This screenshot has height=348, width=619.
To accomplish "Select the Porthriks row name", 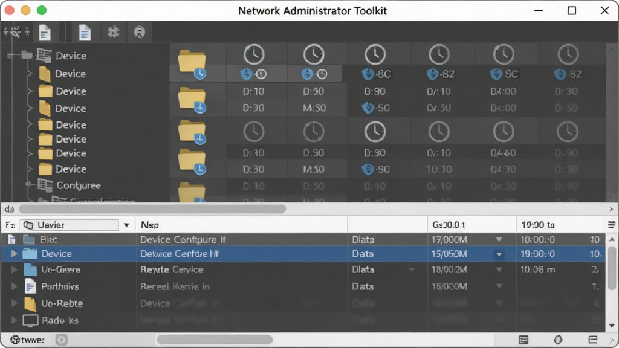I will (60, 286).
